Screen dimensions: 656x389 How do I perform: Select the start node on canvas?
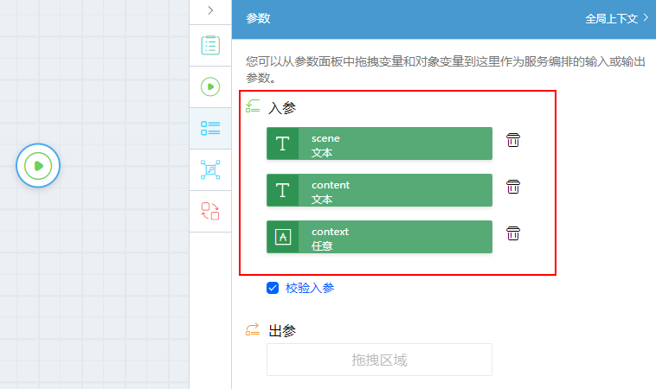pyautogui.click(x=38, y=166)
